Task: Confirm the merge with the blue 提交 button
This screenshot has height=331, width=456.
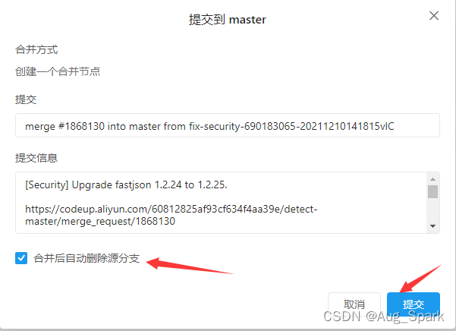Action: pos(414,304)
